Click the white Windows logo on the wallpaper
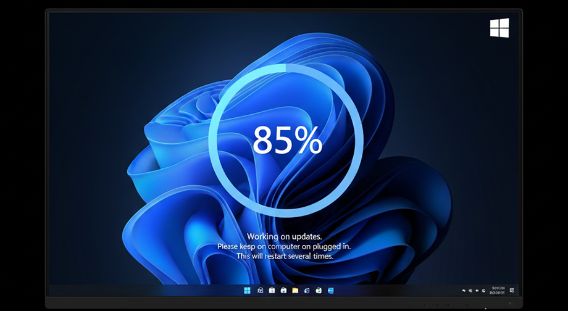This screenshot has height=311, width=568. pos(499,28)
